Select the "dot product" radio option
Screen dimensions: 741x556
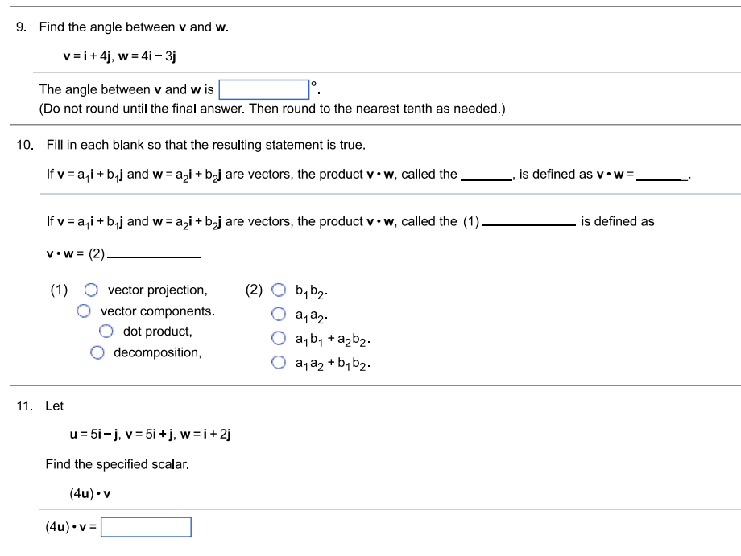coord(106,331)
